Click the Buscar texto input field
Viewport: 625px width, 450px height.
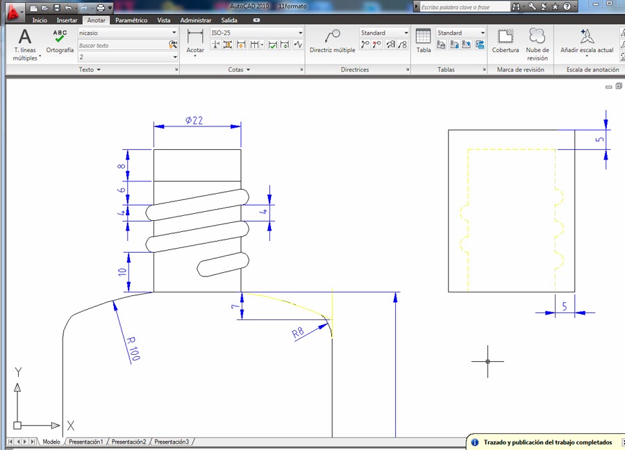[x=118, y=45]
